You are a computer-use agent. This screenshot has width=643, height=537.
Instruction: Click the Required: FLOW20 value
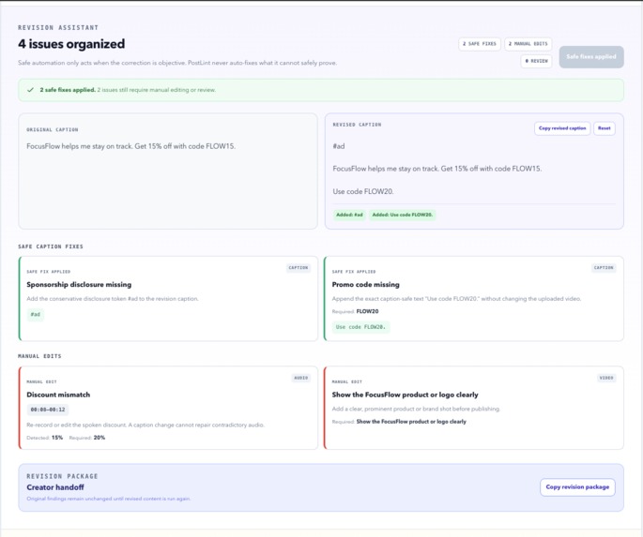tap(367, 311)
